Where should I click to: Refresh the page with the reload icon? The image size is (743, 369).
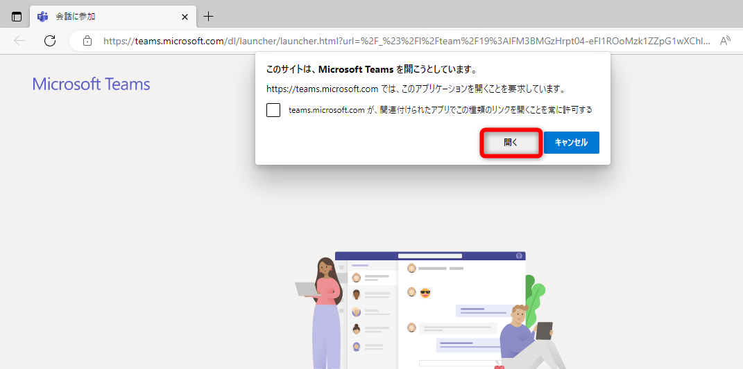50,41
